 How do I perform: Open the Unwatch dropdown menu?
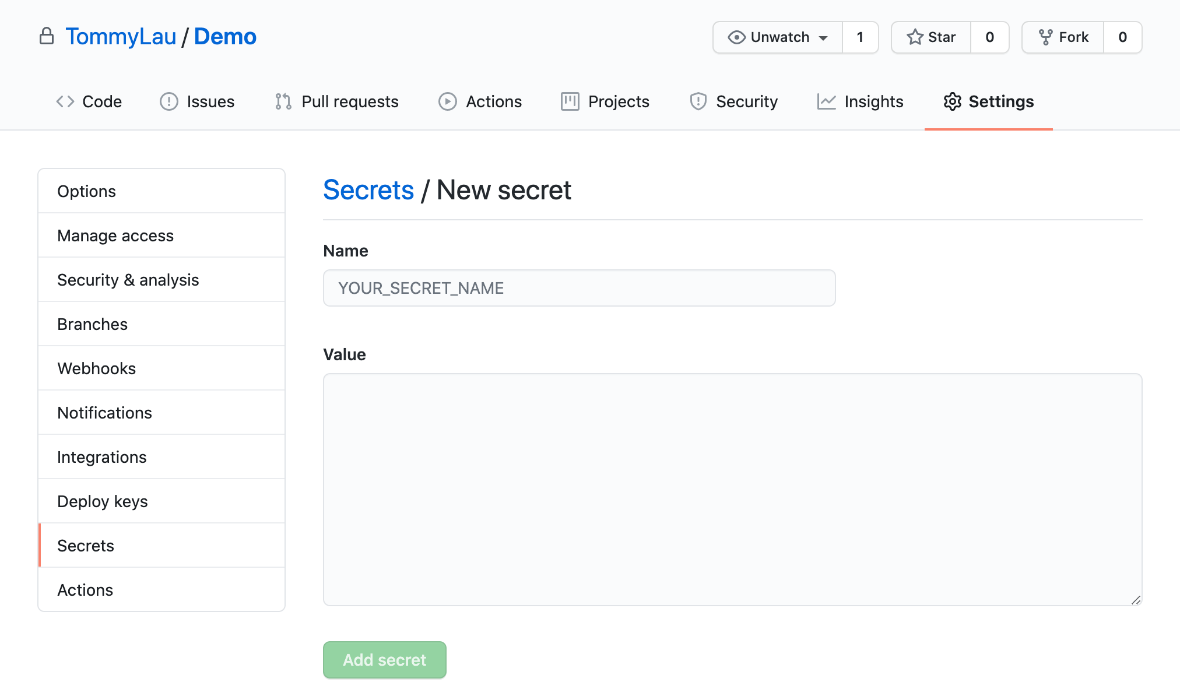point(778,37)
